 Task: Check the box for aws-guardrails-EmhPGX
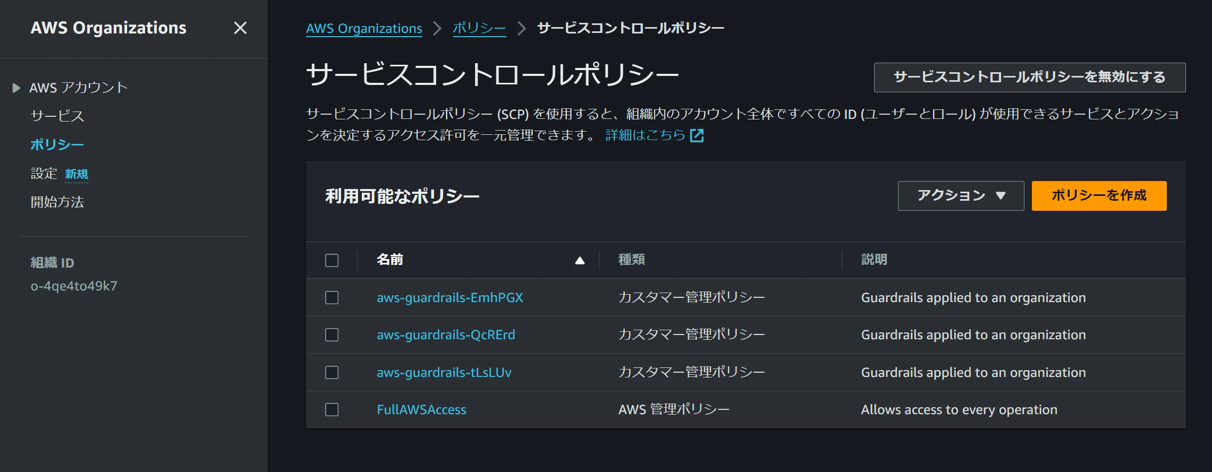coord(332,297)
